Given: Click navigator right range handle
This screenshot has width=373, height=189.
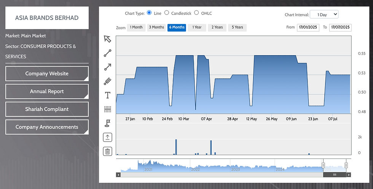Looking at the screenshot, I should 346,165.
